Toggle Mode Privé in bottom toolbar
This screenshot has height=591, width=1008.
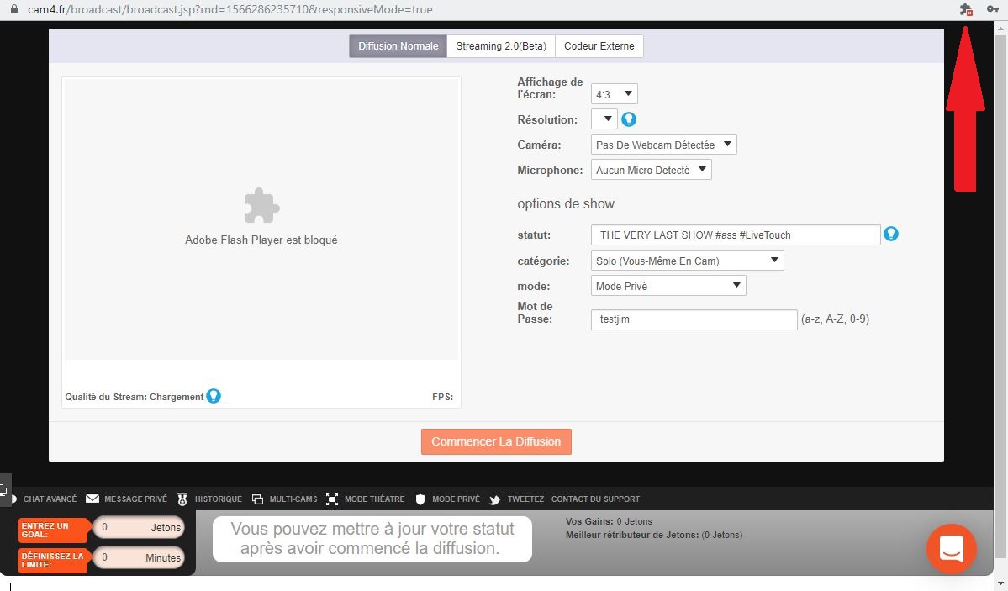[448, 499]
